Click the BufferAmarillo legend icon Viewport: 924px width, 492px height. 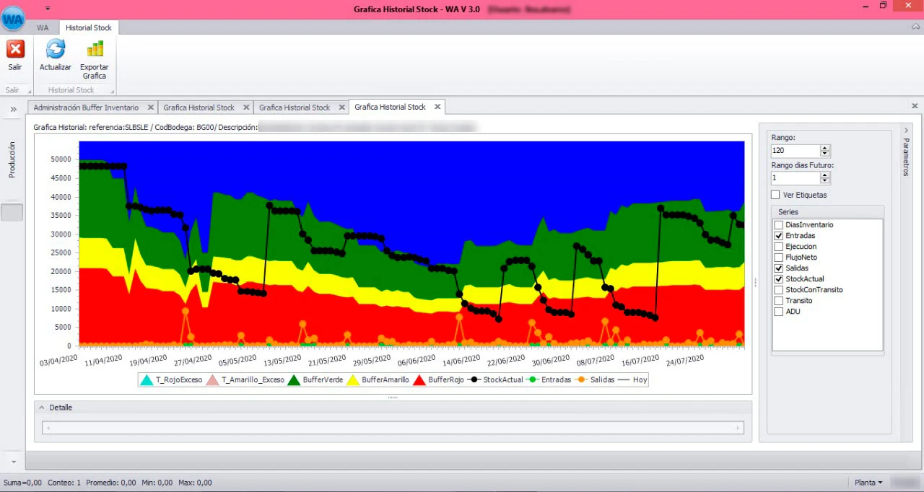pos(353,379)
